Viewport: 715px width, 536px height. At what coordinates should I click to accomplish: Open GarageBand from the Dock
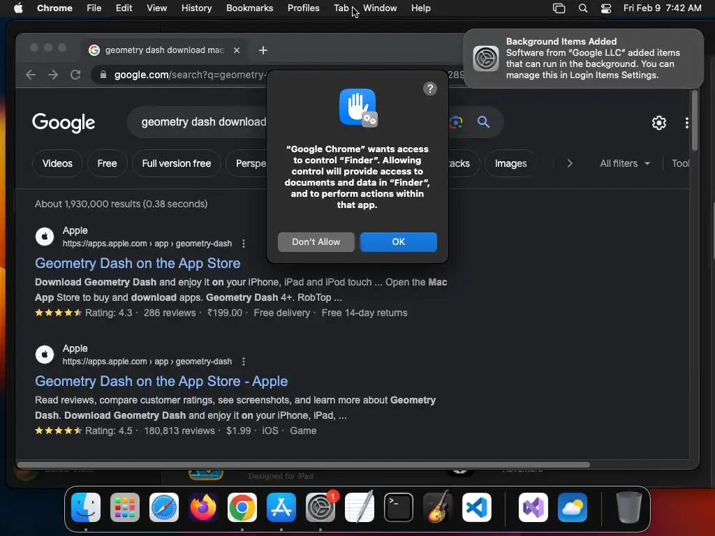pyautogui.click(x=438, y=507)
